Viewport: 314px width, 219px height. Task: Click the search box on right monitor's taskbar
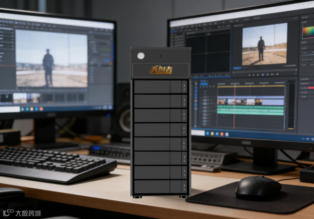click(x=198, y=133)
